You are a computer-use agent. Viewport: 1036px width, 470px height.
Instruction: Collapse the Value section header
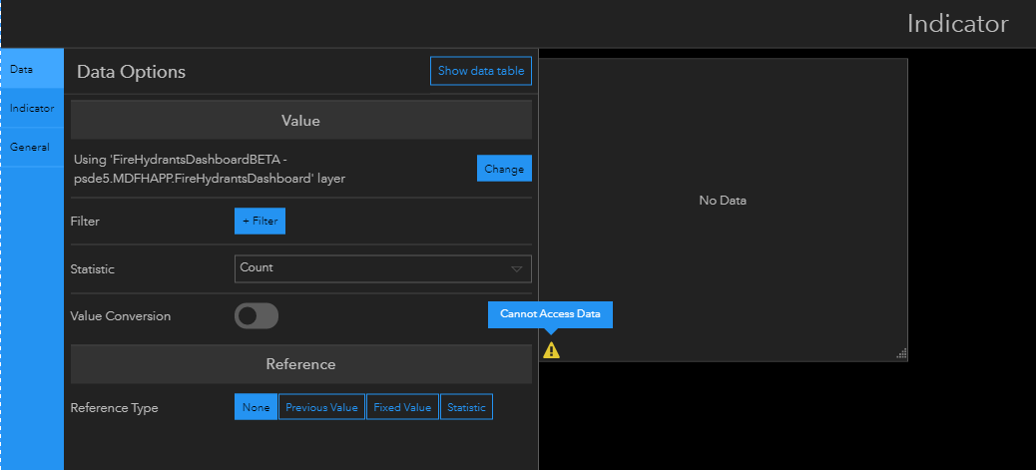[300, 120]
